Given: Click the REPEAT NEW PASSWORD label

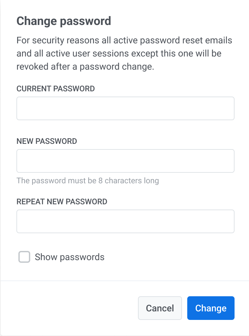Looking at the screenshot, I should (x=62, y=202).
